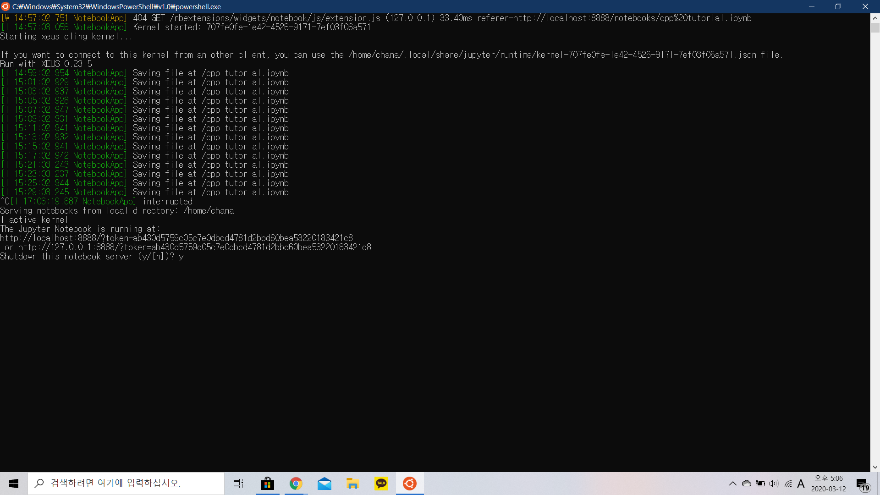
Task: Select the Ubuntu terminal taskbar icon
Action: [410, 484]
